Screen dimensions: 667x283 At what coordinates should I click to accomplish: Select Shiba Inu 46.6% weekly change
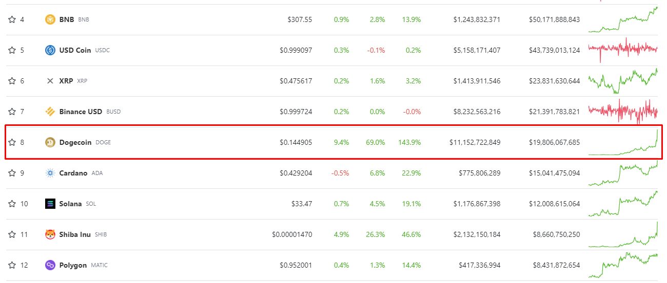point(411,234)
